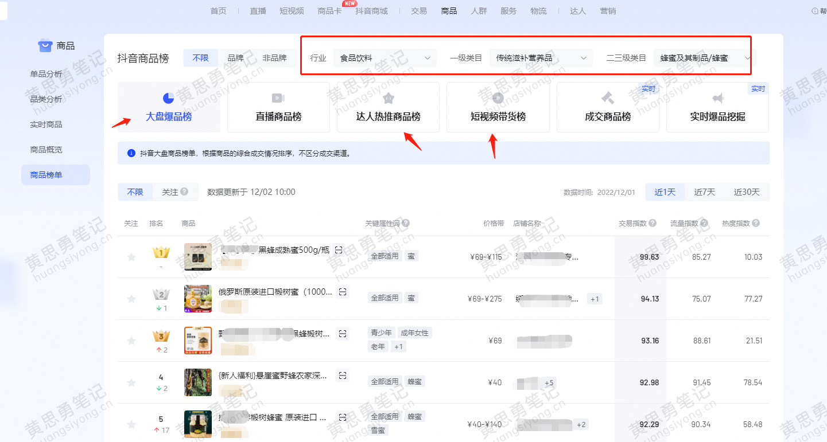Go to 商品榜单 in sidebar
827x442 pixels.
pos(56,175)
